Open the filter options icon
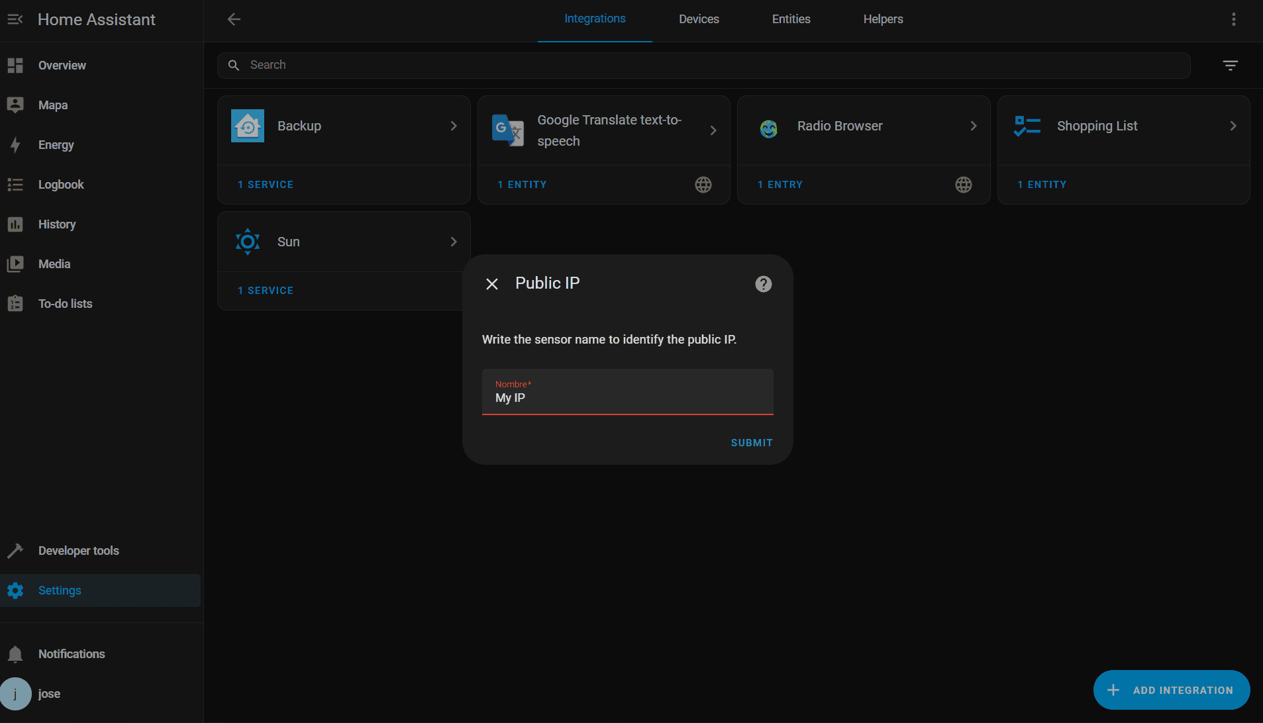 1230,66
